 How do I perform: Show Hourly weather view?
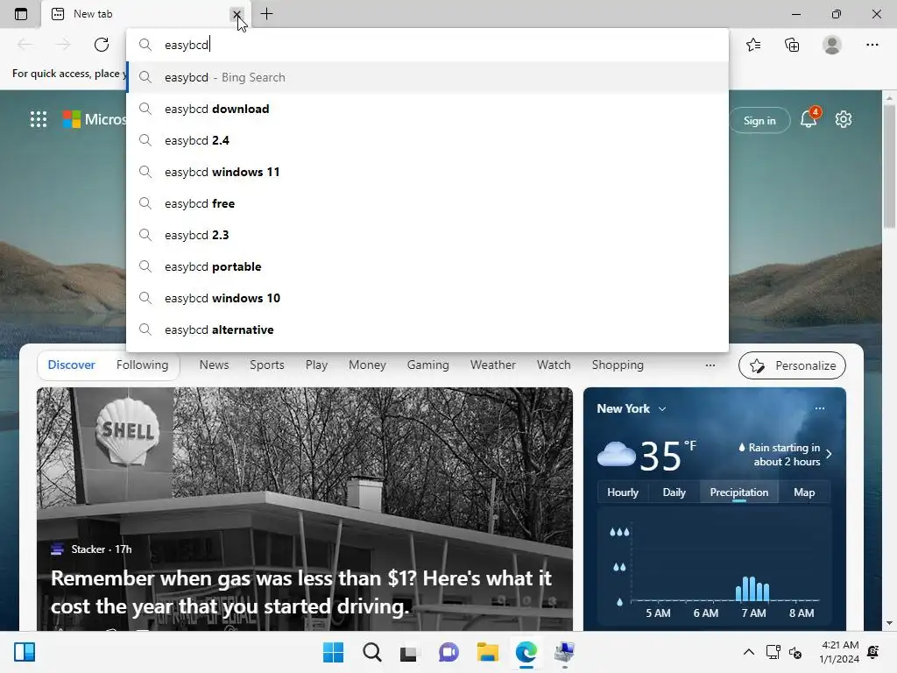coord(623,492)
